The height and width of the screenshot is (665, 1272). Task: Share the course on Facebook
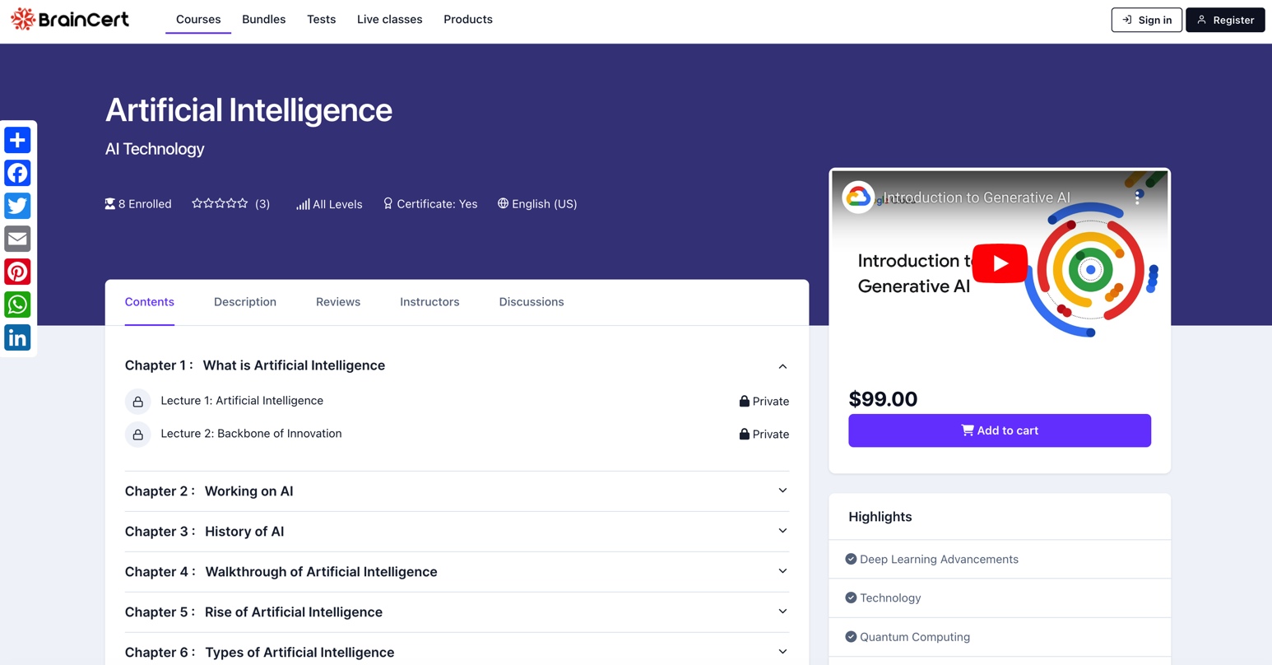pos(17,173)
